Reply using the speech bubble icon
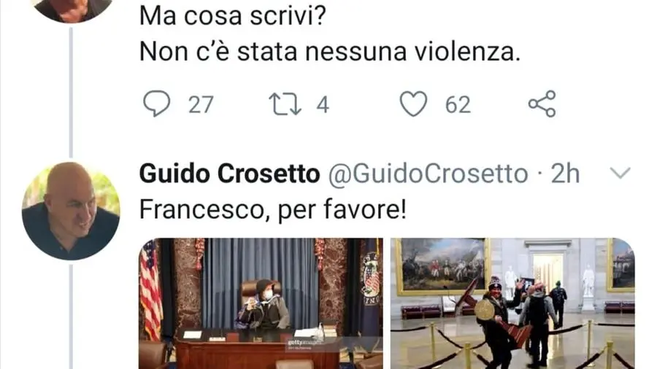Image resolution: width=657 pixels, height=369 pixels. (x=157, y=104)
